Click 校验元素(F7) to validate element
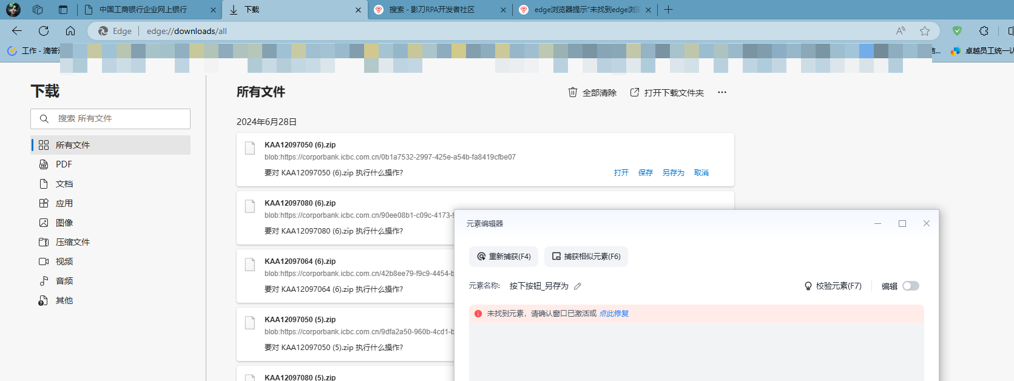 (833, 286)
